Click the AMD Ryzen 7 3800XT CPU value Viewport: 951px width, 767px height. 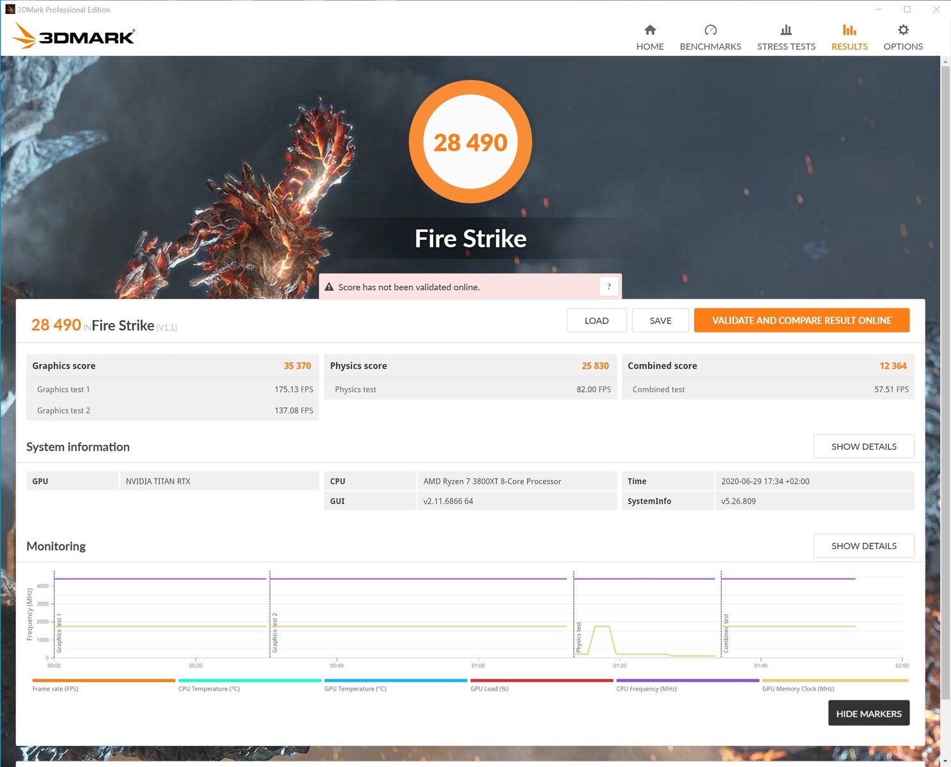(x=492, y=481)
